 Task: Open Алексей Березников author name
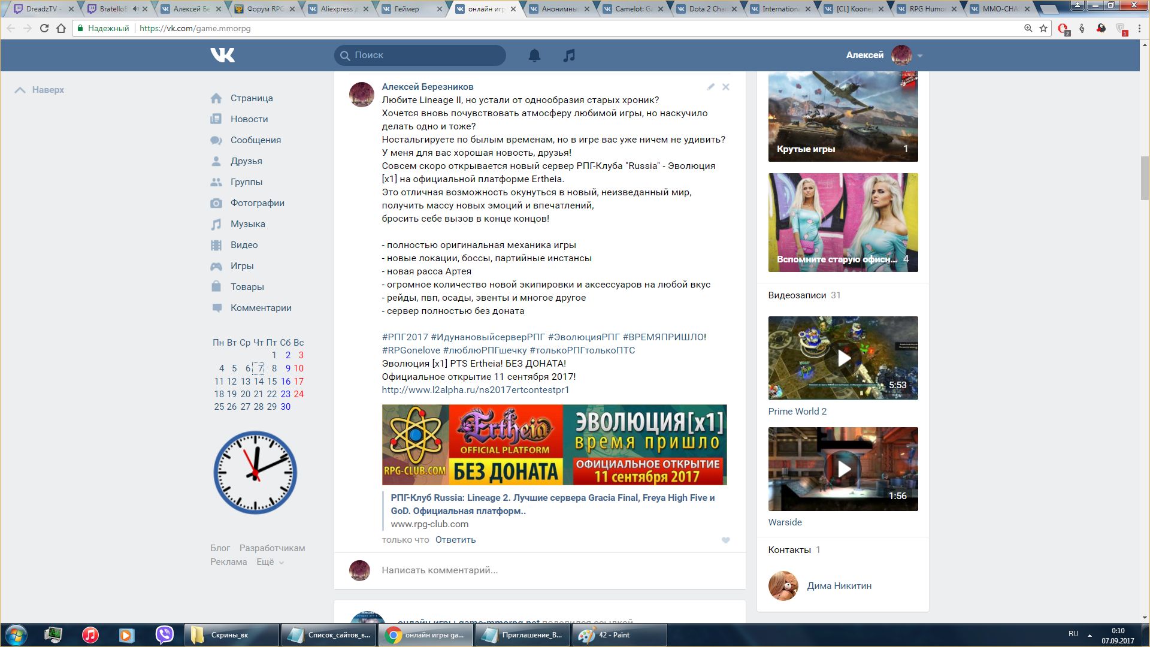pyautogui.click(x=428, y=87)
